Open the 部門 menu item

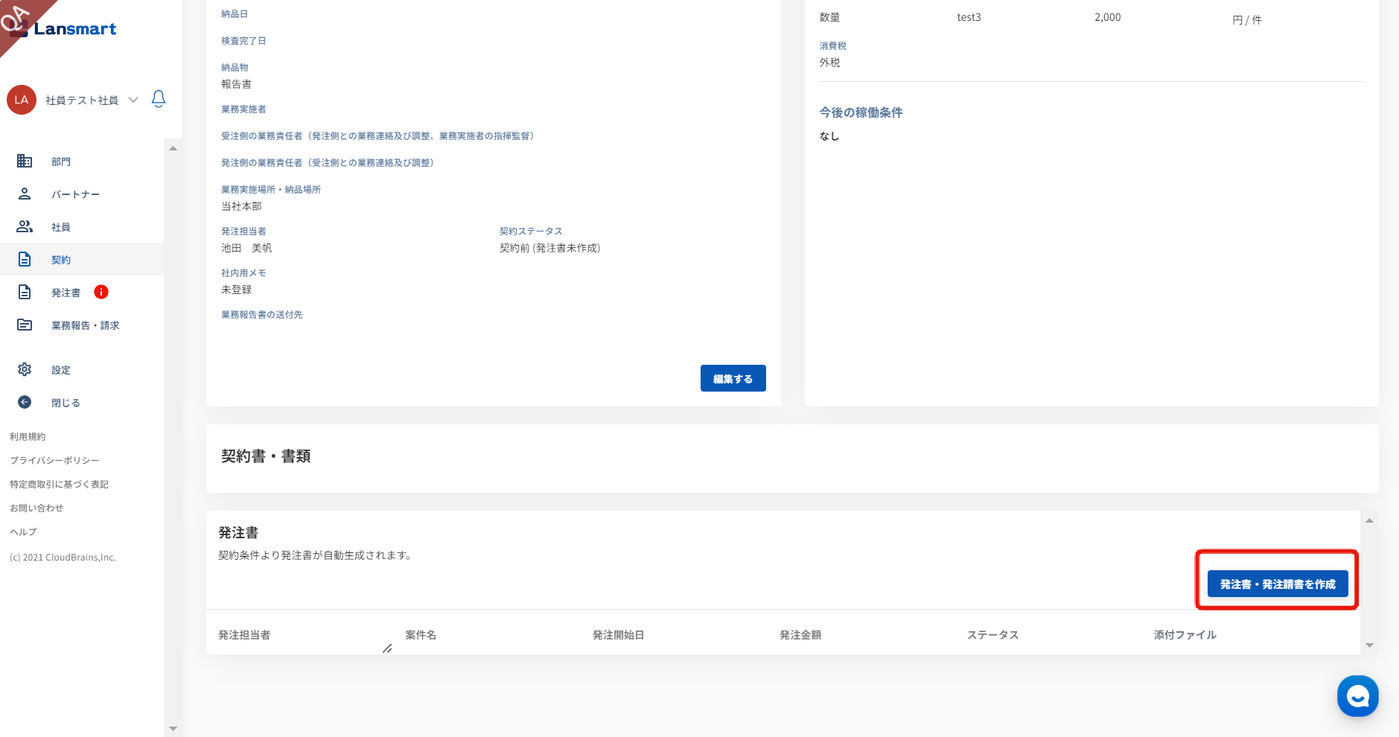pos(82,162)
